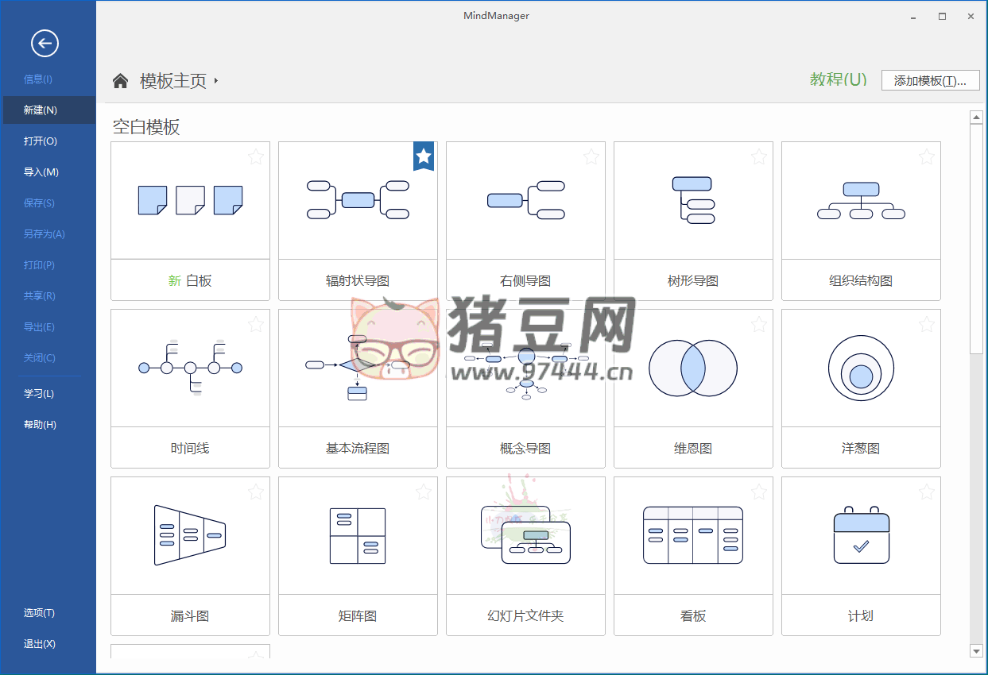Choose the 树形导图 template diagram

693,200
